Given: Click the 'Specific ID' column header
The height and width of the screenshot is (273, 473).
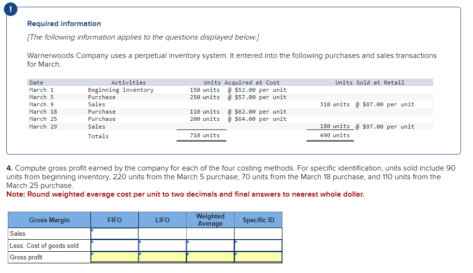Looking at the screenshot, I should pos(259,220).
